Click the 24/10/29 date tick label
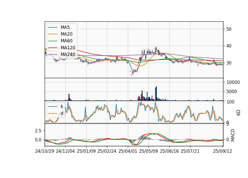 pos(45,151)
